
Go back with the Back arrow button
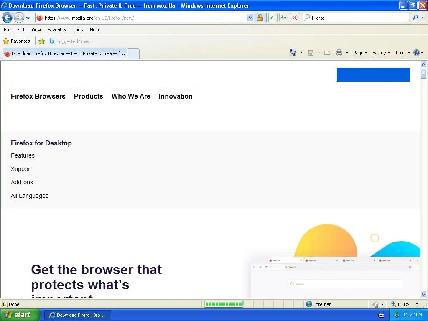8,18
